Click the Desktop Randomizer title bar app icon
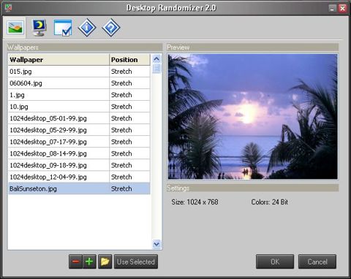Viewport: 351px width, 279px height. [x=8, y=7]
